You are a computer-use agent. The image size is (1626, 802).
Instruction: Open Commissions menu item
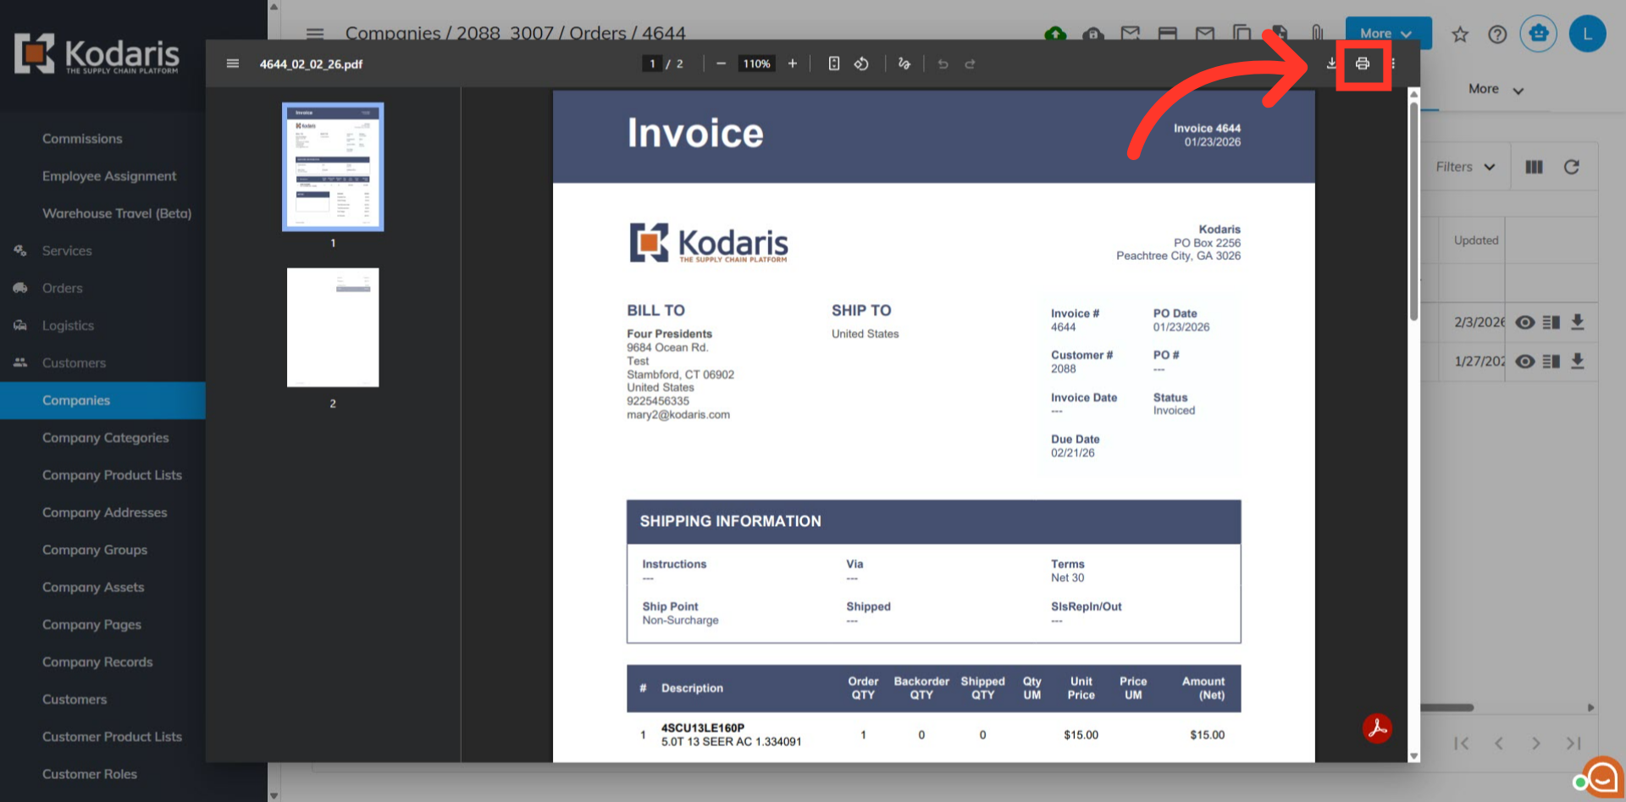click(x=82, y=139)
